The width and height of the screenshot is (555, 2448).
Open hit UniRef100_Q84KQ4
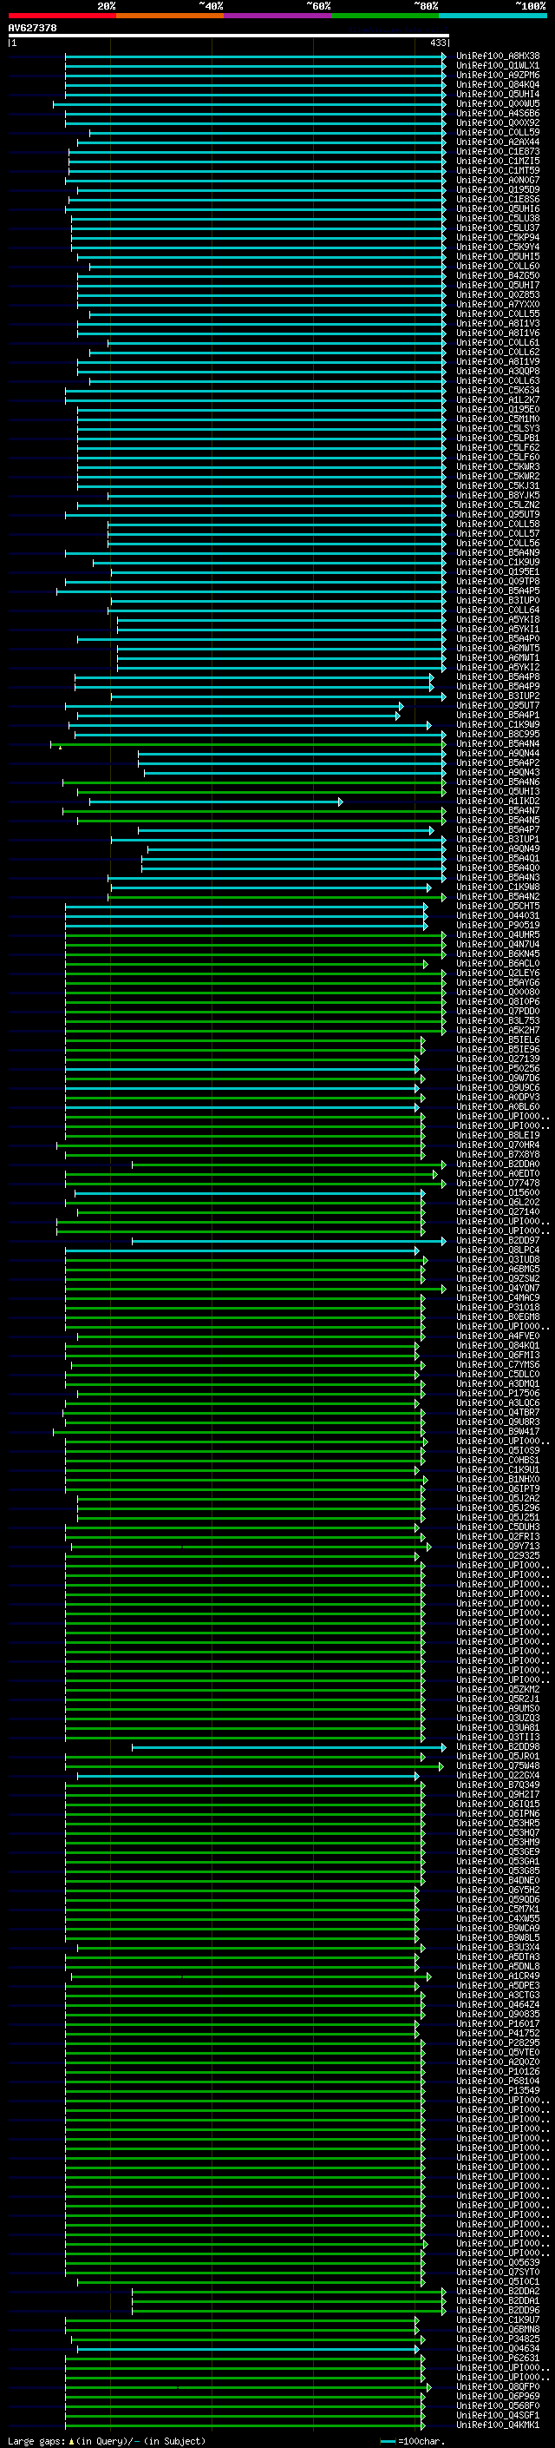[497, 84]
